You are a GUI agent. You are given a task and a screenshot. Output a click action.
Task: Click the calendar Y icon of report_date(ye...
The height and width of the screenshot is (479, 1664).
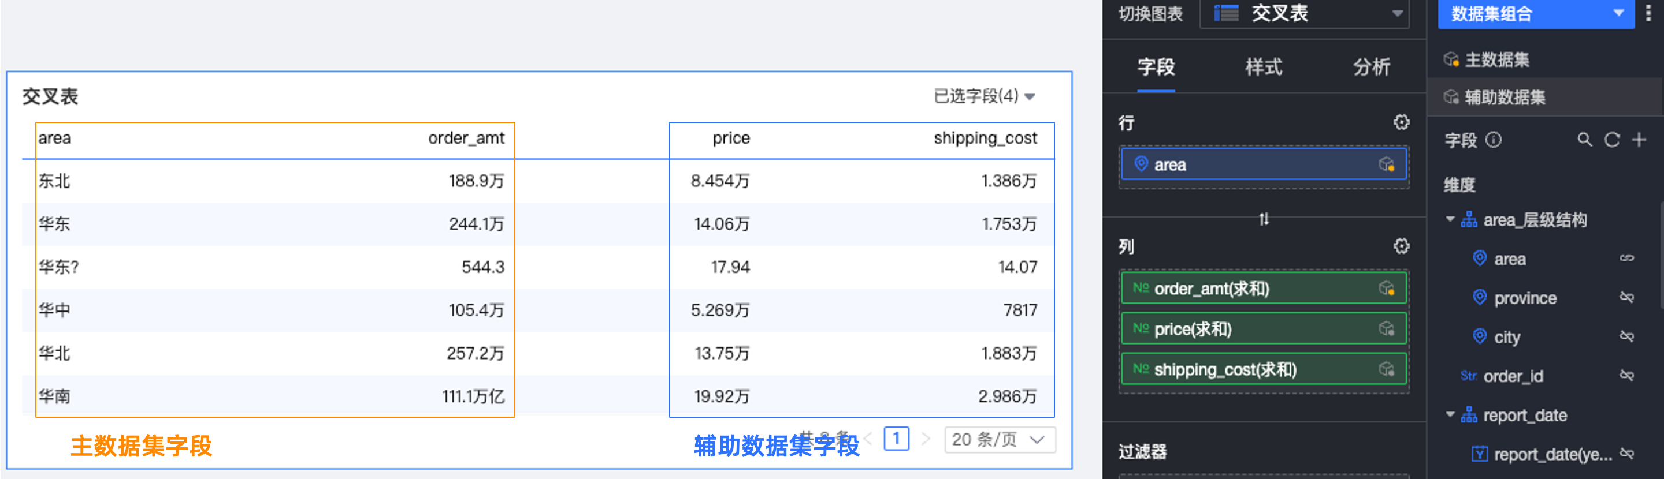point(1479,454)
